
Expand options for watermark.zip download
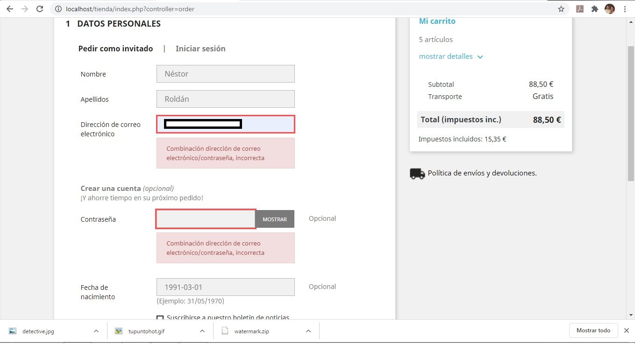coord(308,331)
